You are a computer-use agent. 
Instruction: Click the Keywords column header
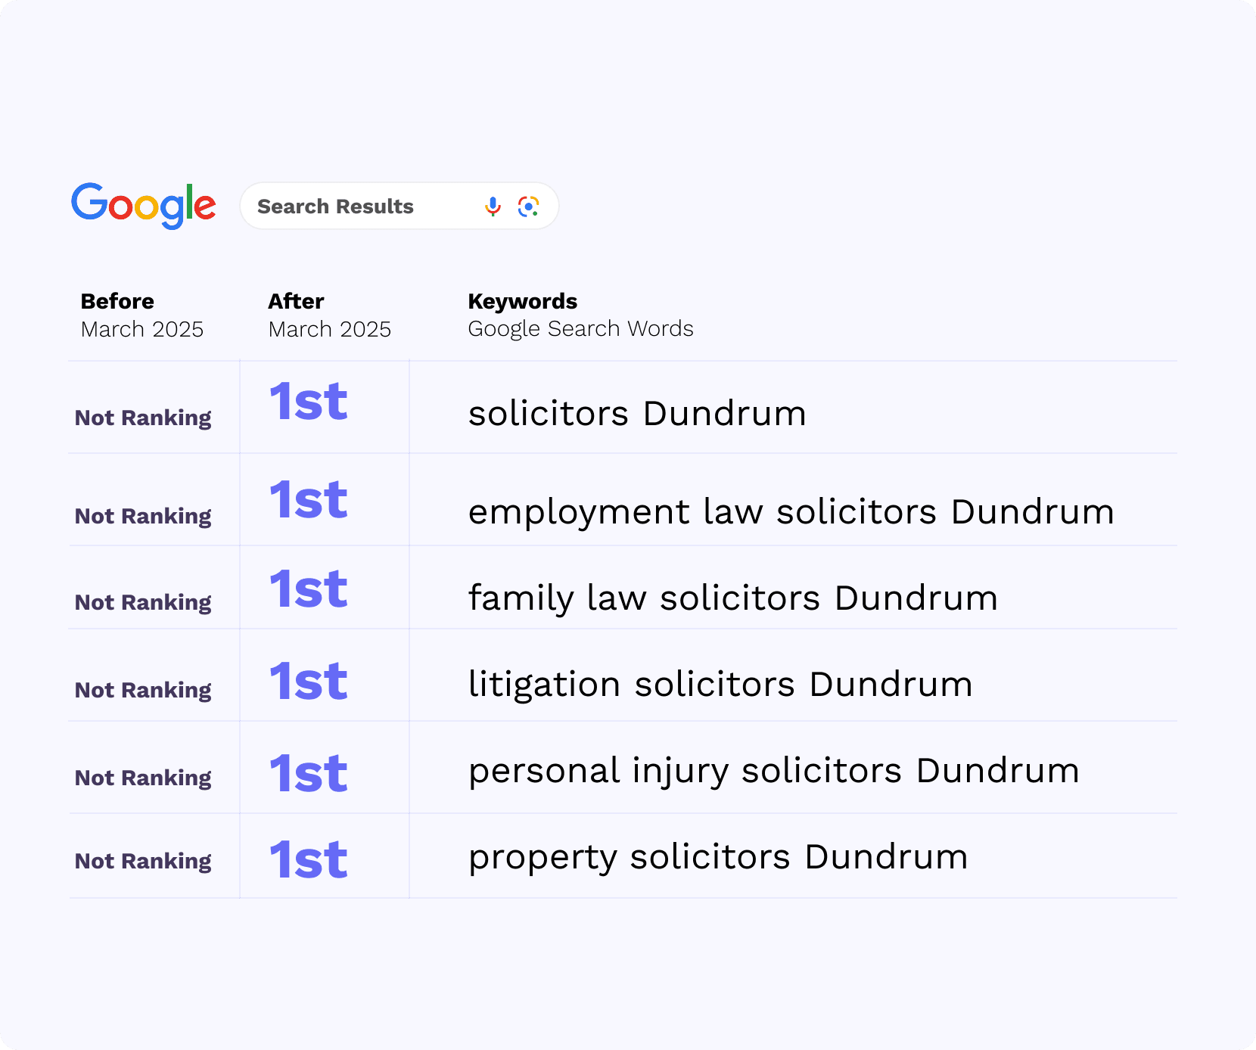click(522, 301)
